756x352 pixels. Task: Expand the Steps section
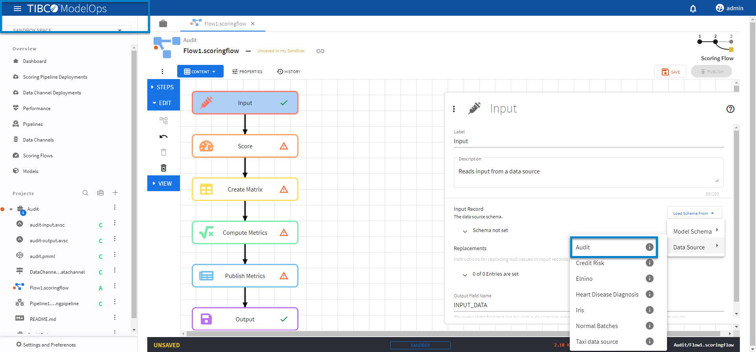[163, 87]
